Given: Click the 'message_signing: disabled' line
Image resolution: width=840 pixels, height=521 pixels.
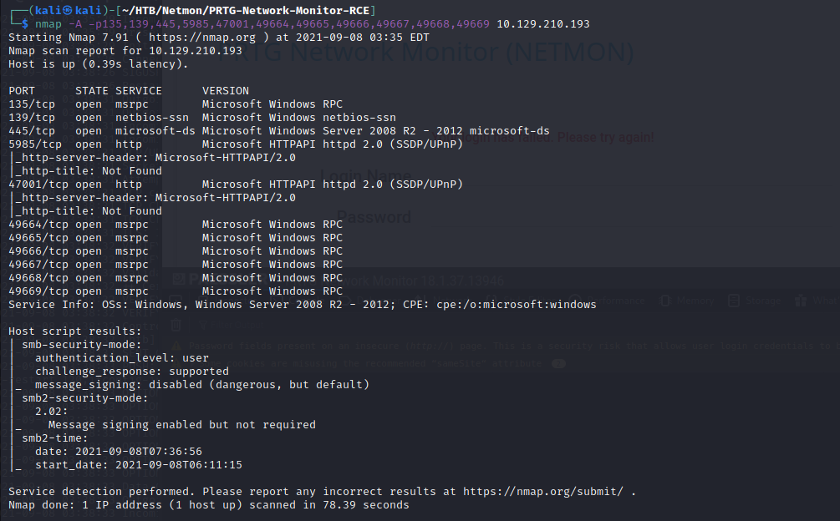Looking at the screenshot, I should (202, 384).
